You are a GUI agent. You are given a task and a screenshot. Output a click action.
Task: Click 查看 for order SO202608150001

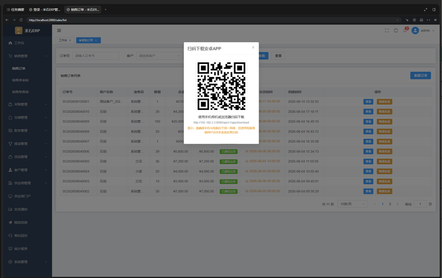[368, 102]
